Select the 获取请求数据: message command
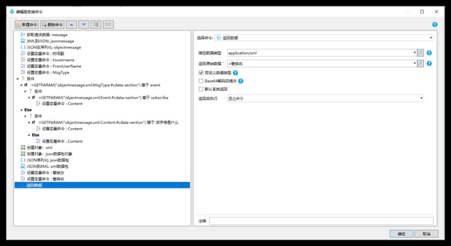This screenshot has height=246, width=451. [47, 35]
